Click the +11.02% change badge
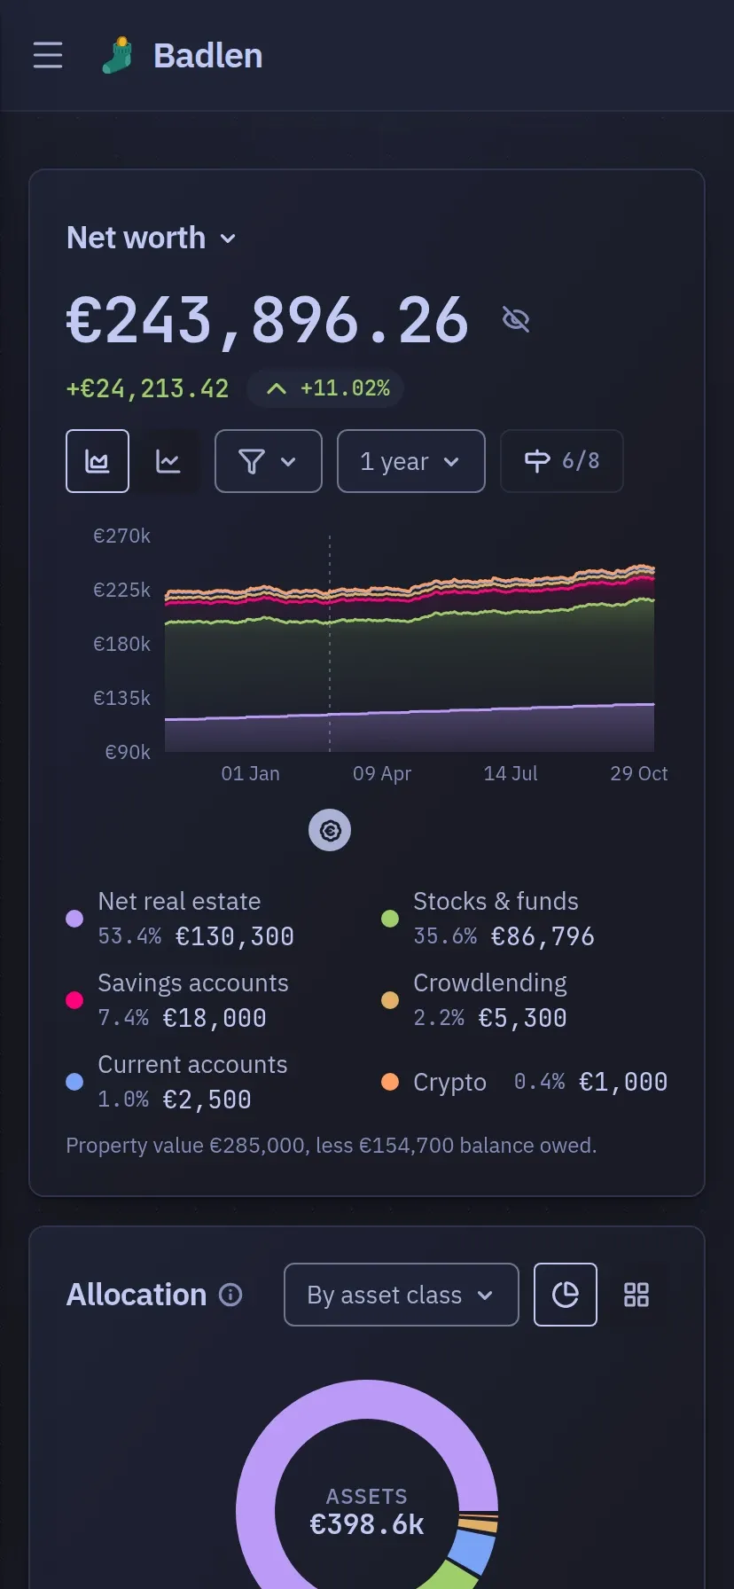734x1589 pixels. tap(325, 388)
